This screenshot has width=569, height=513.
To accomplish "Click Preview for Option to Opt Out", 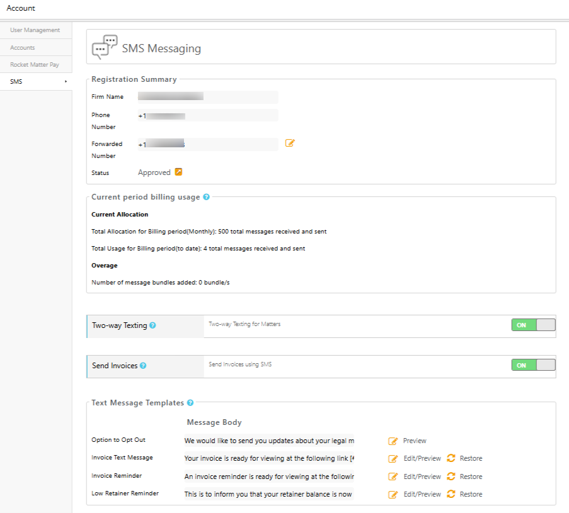I will [415, 441].
